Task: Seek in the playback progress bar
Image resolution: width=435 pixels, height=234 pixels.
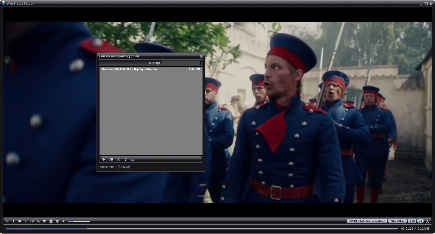Action: pos(202,229)
